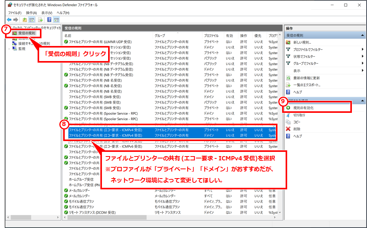Click the Forward arrow in the toolbar

click(x=16, y=20)
